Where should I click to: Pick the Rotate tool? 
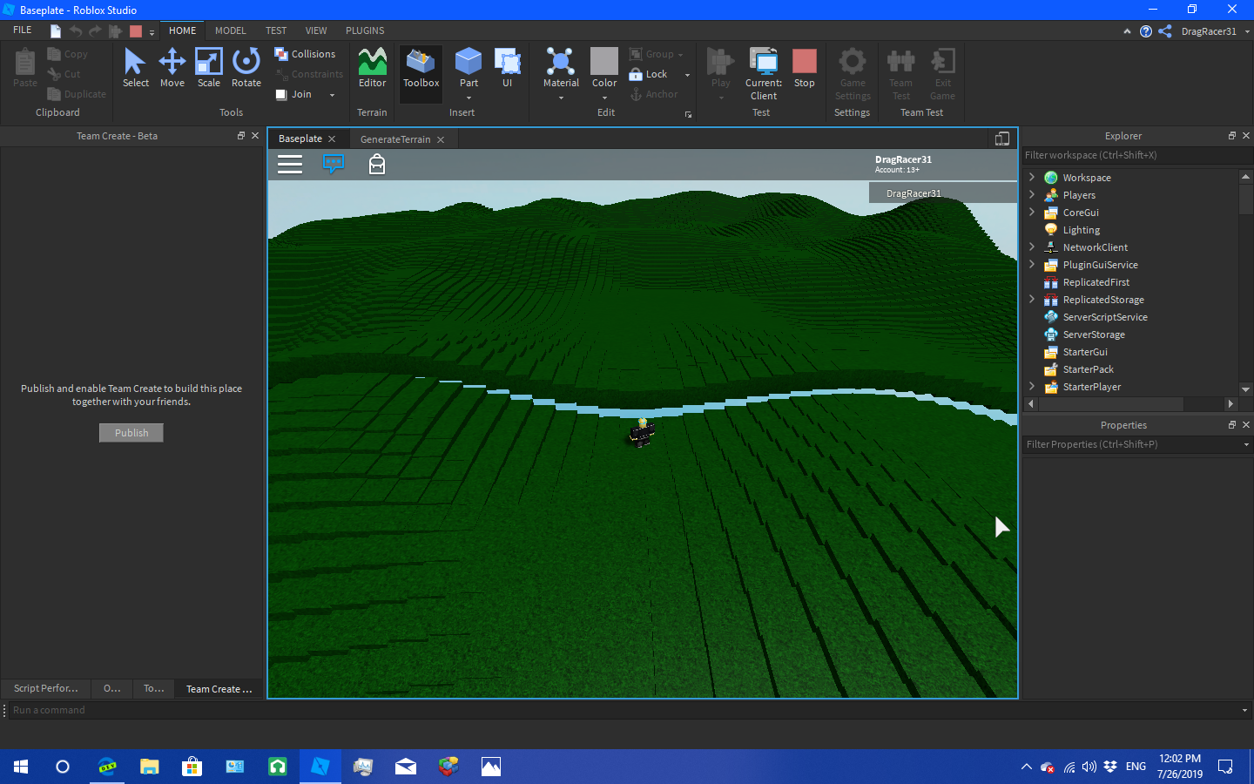[246, 68]
